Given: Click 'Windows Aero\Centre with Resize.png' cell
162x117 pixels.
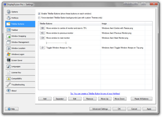Looking at the screenshot, I should [x=117, y=28].
